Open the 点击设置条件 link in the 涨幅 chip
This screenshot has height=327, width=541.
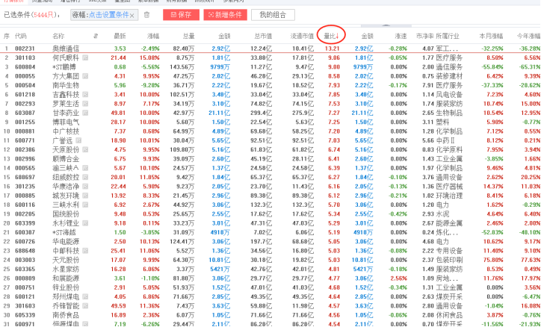pos(108,15)
